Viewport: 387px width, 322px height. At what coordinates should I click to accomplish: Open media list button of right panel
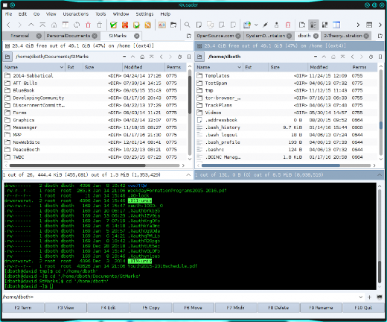[x=199, y=57]
